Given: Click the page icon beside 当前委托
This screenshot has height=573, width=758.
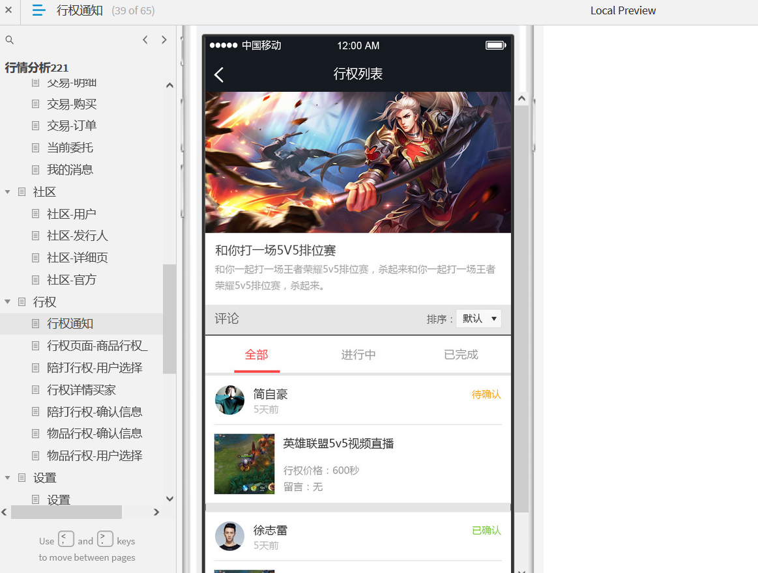Looking at the screenshot, I should point(35,148).
